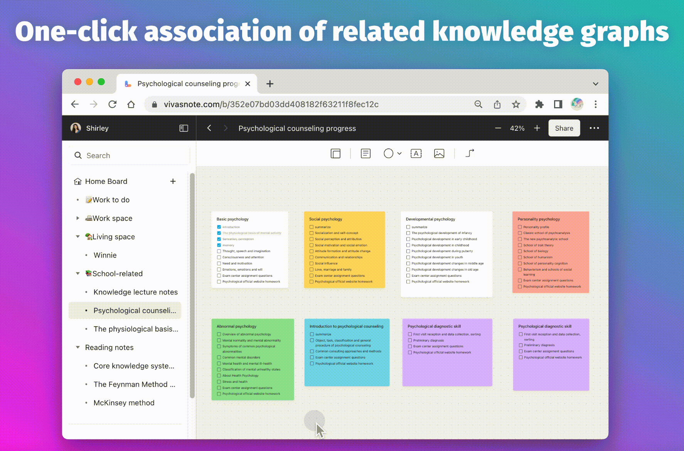Click the browser share page icon
The height and width of the screenshot is (451, 684).
(x=497, y=104)
